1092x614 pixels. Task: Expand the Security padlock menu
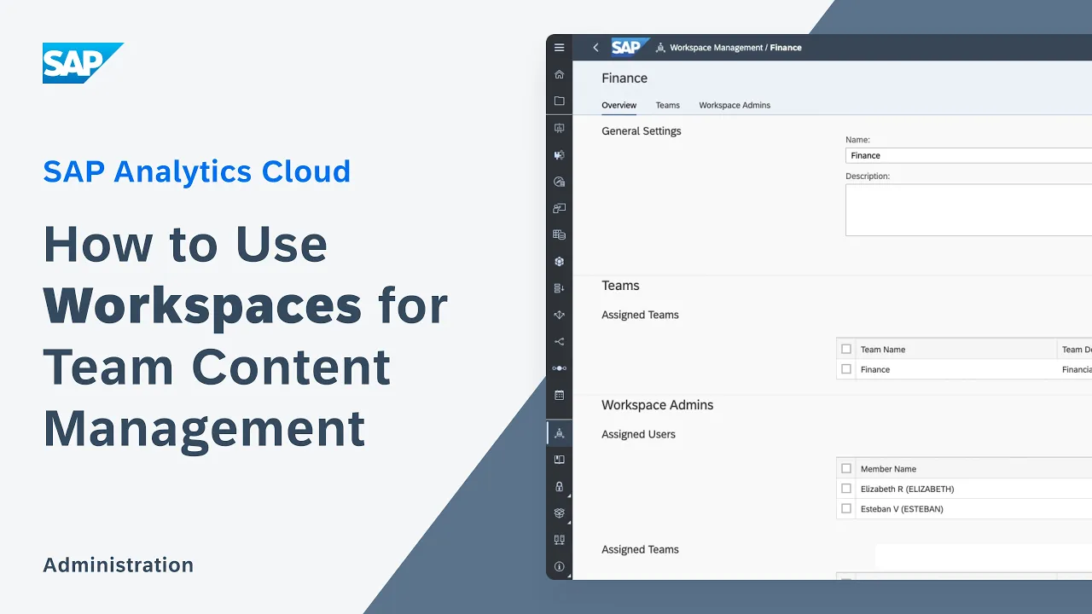[560, 486]
